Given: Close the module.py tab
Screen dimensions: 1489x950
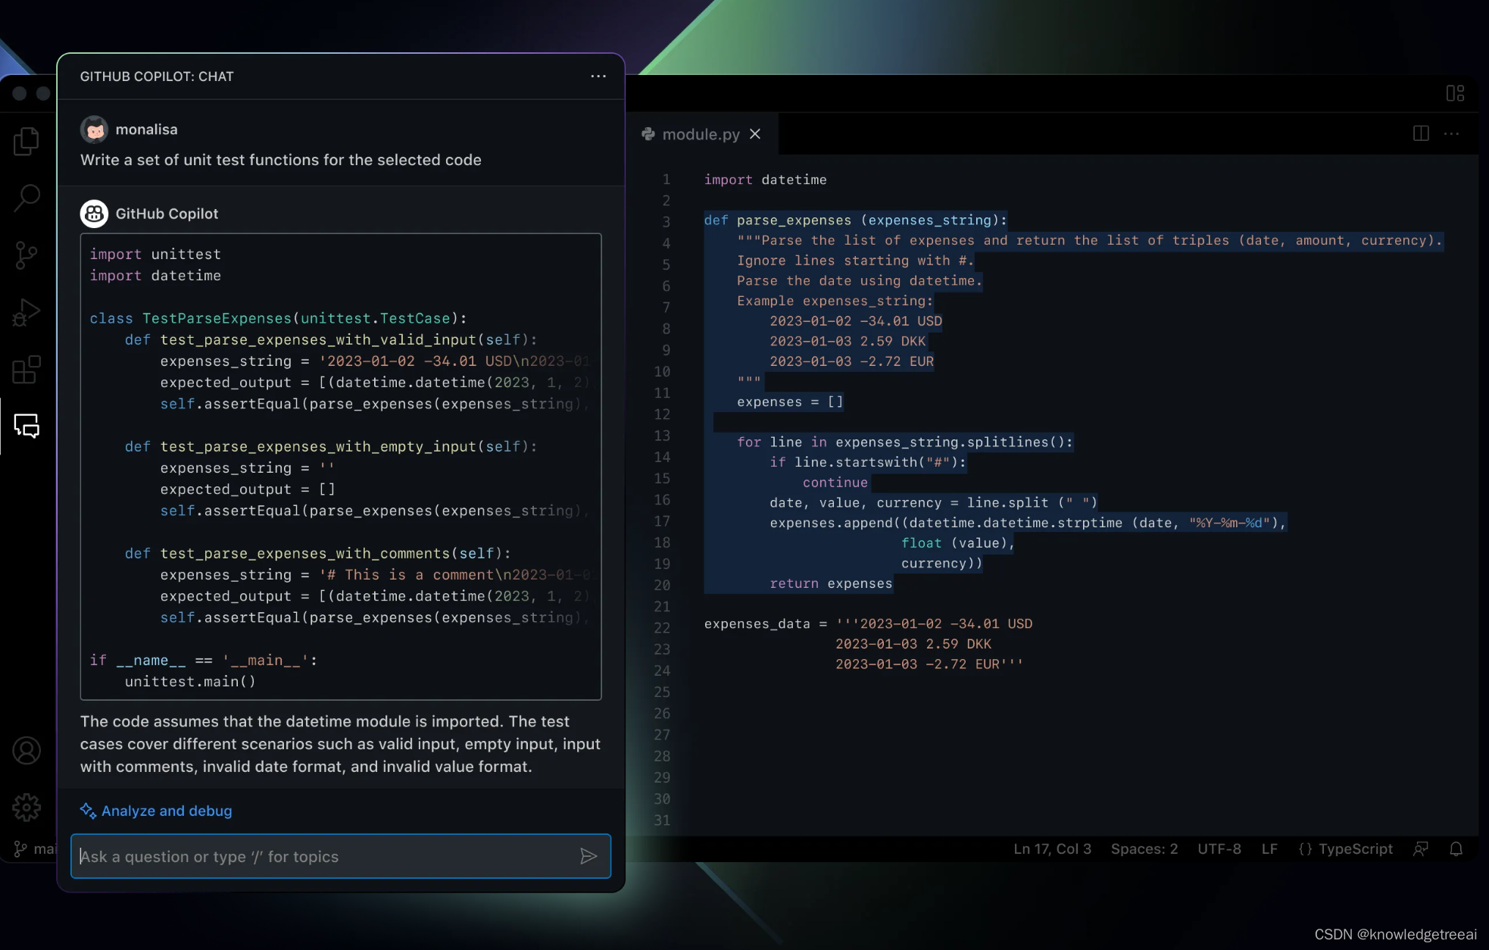Looking at the screenshot, I should [755, 134].
